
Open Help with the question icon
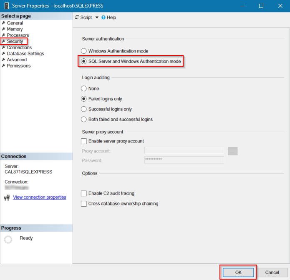click(109, 17)
